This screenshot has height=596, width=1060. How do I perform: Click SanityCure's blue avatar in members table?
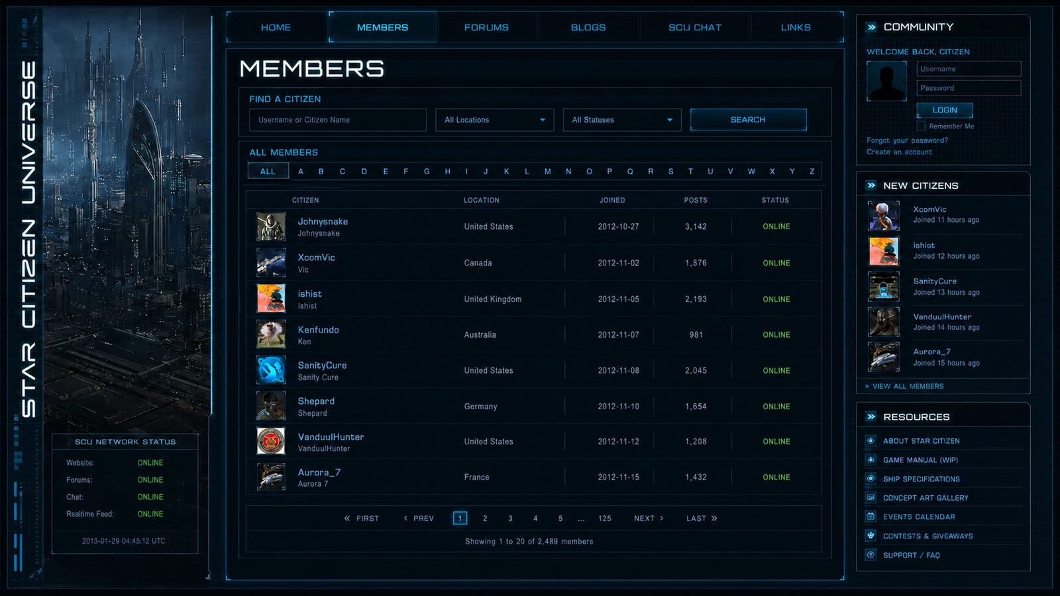tap(271, 370)
